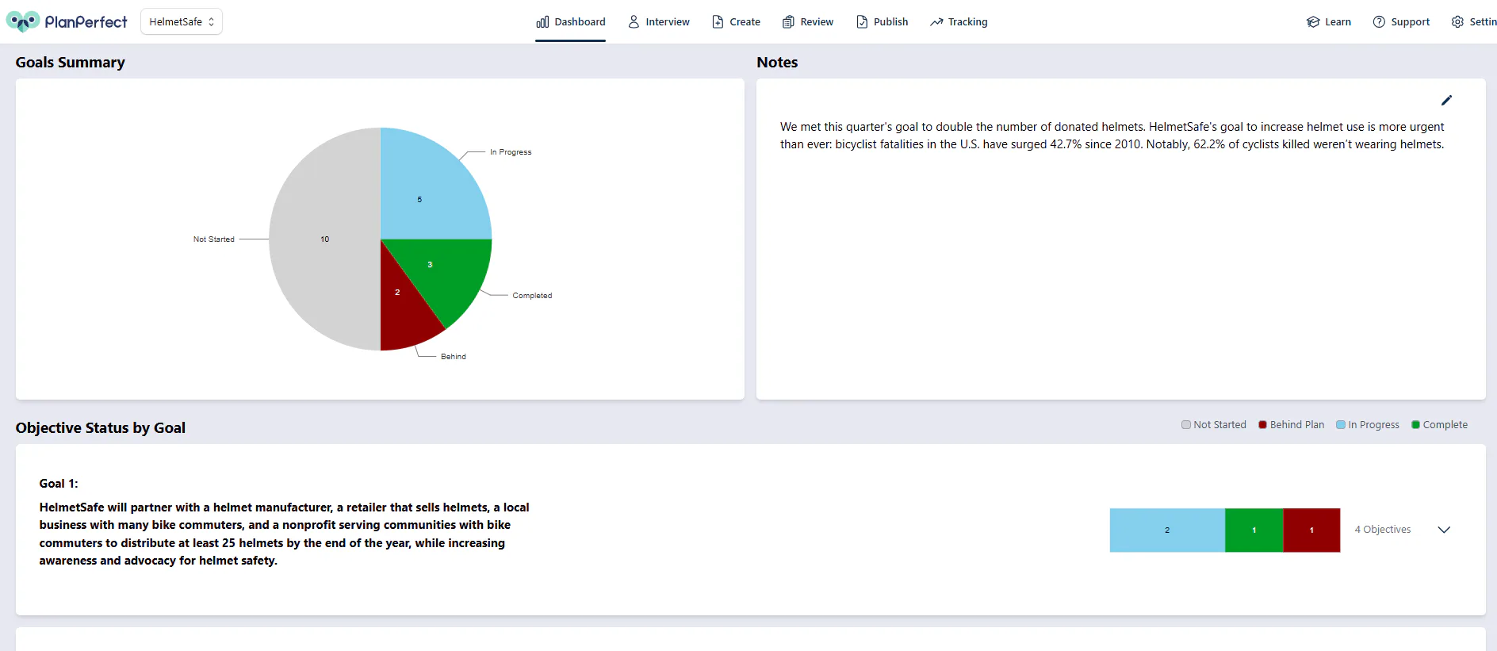This screenshot has height=651, width=1497.
Task: Click the Create document plus icon
Action: (x=718, y=22)
